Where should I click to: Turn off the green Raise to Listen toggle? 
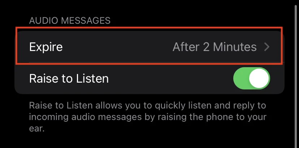tap(252, 78)
